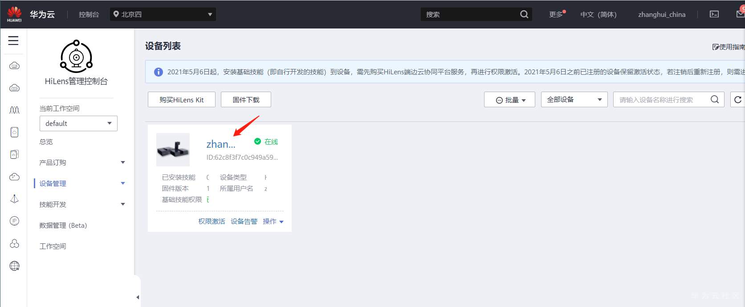Click the HiLens camera console logo

tap(76, 57)
